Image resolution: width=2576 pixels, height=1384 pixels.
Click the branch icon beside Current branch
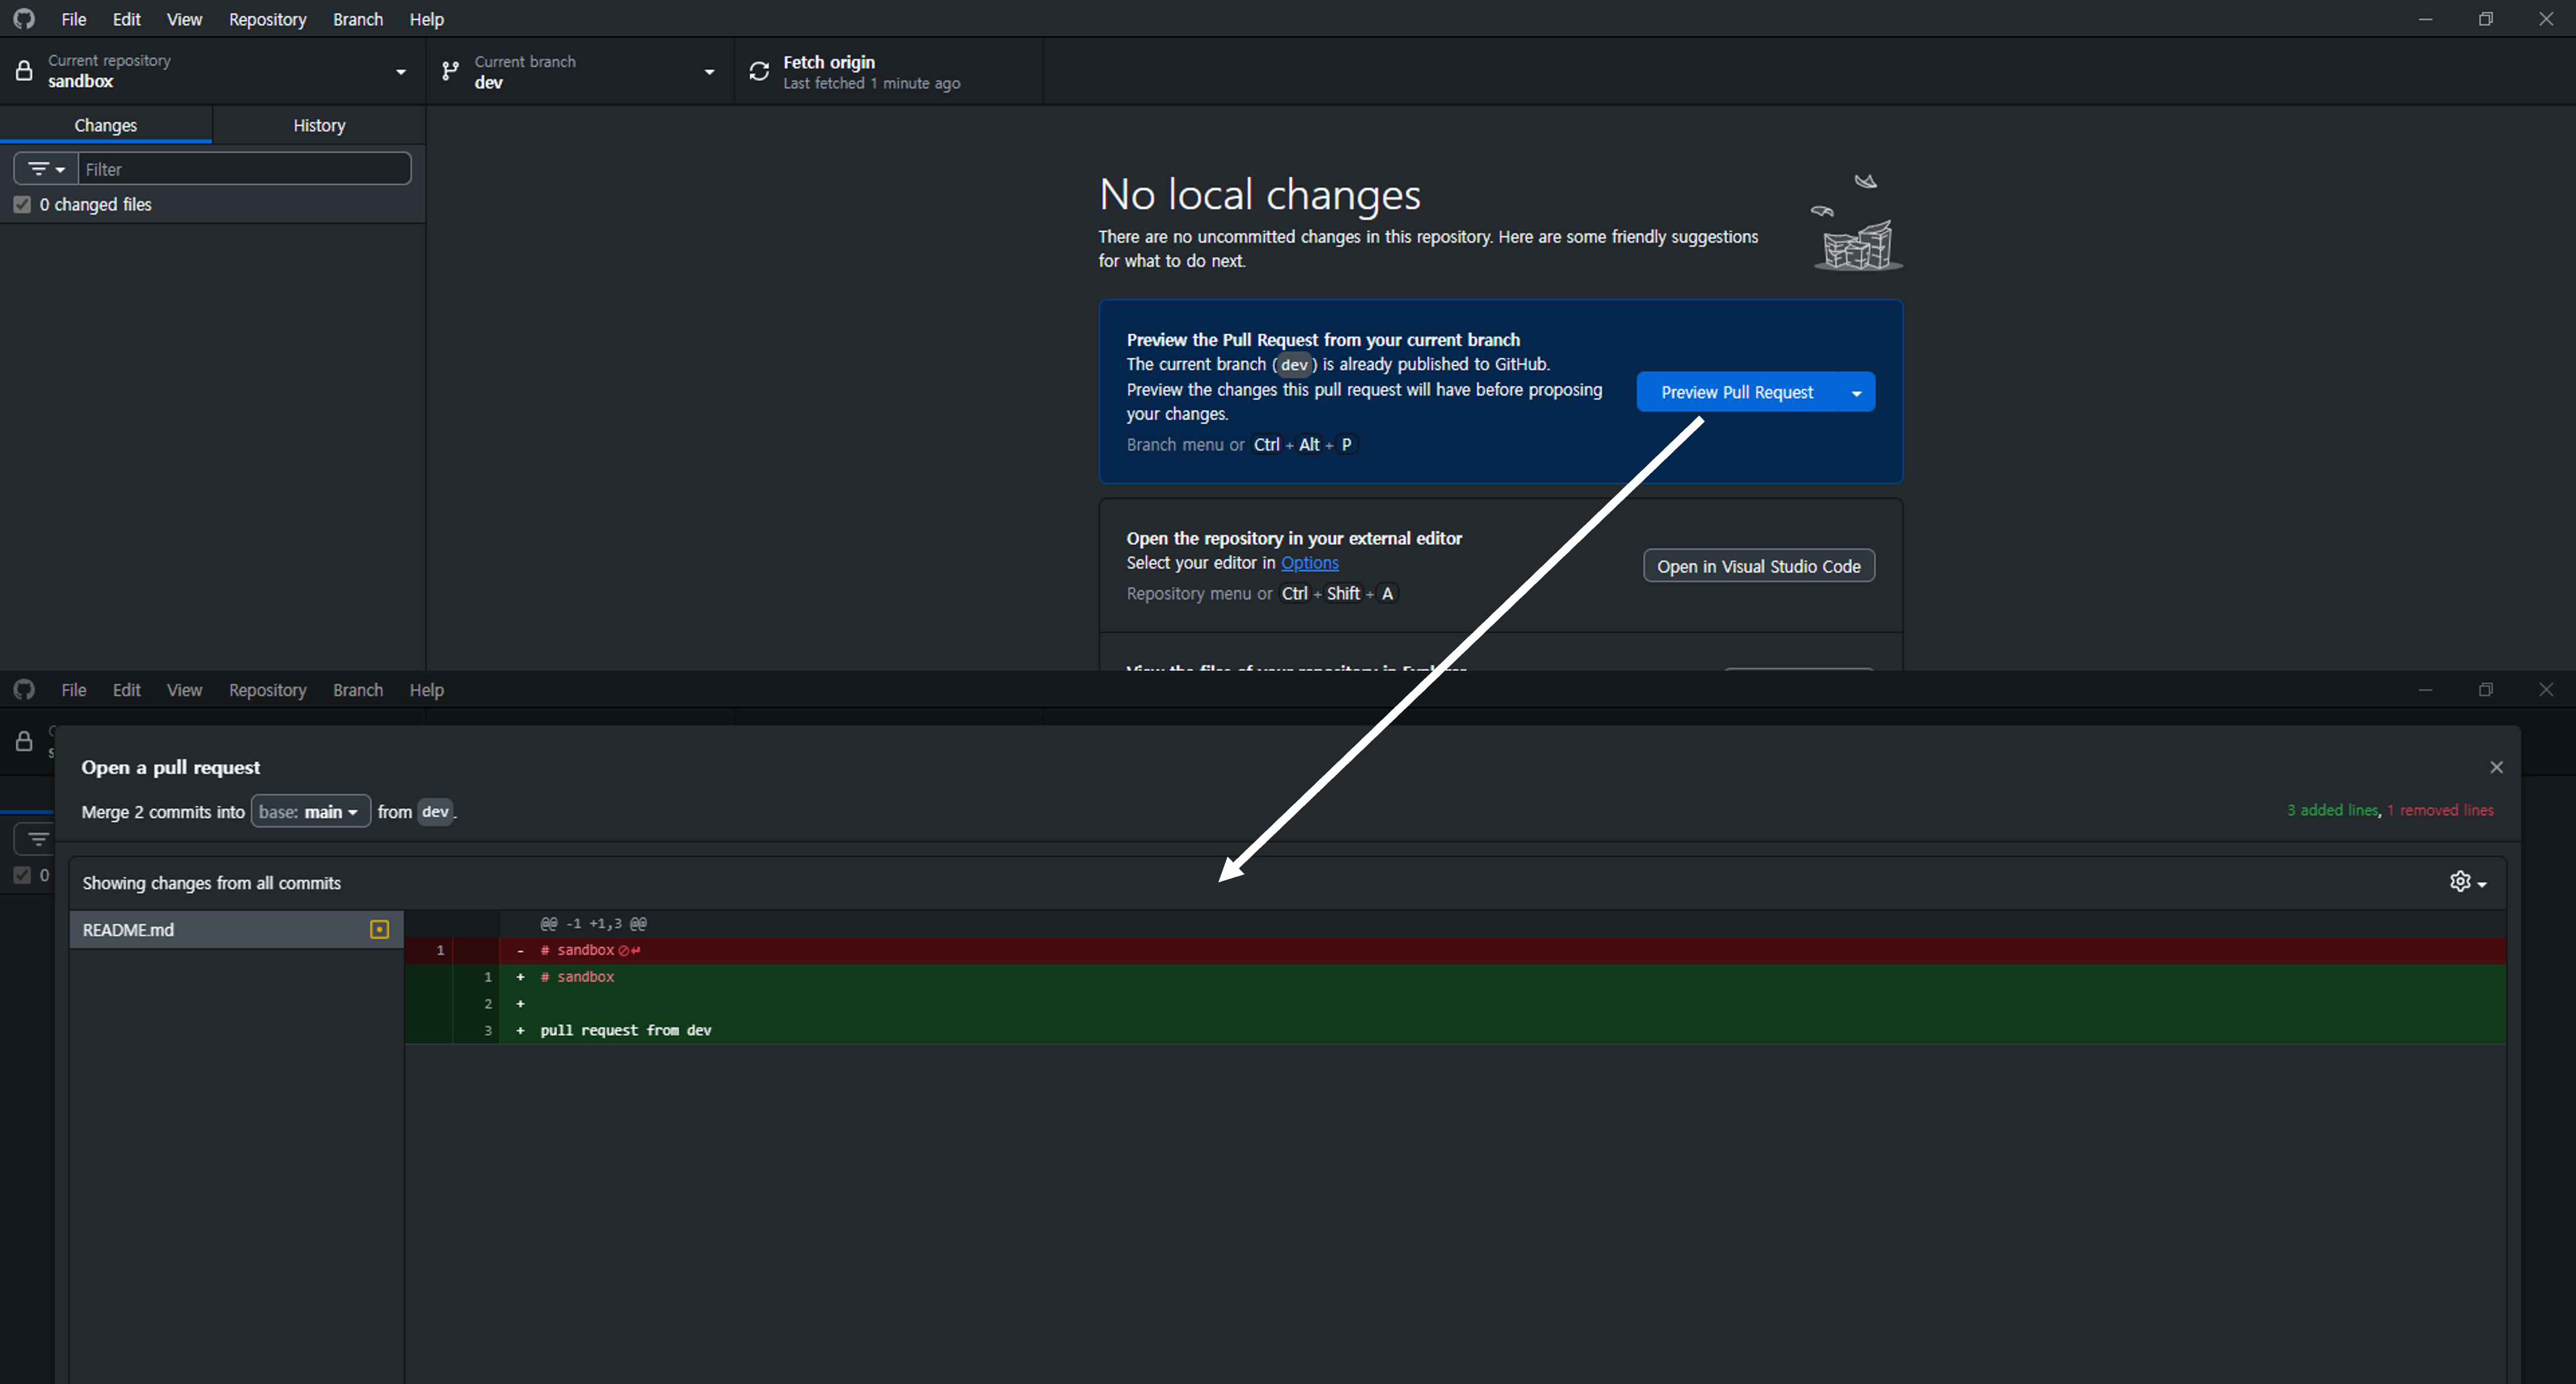[451, 71]
